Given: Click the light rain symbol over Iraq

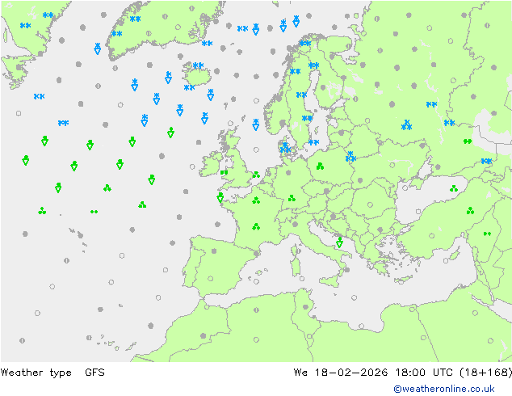Looking at the screenshot, I should point(487,234).
